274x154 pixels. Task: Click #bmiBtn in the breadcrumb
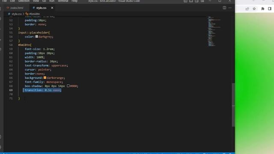35,14
